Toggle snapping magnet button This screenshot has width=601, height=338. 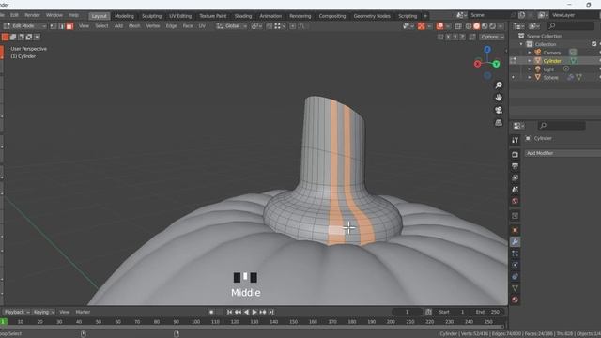pyautogui.click(x=270, y=26)
